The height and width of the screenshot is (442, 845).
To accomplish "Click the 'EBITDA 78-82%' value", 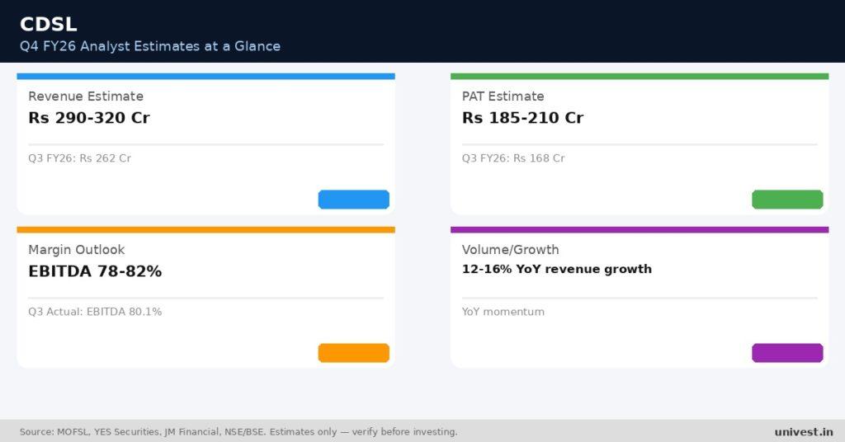I will [95, 271].
